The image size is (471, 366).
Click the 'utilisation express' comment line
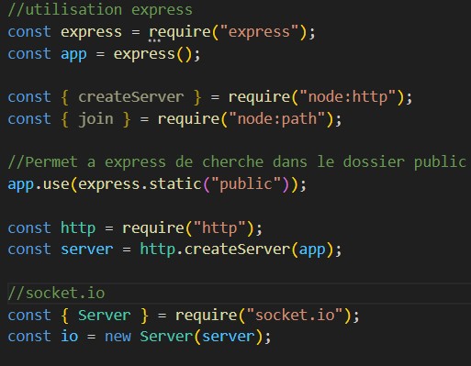click(x=100, y=10)
